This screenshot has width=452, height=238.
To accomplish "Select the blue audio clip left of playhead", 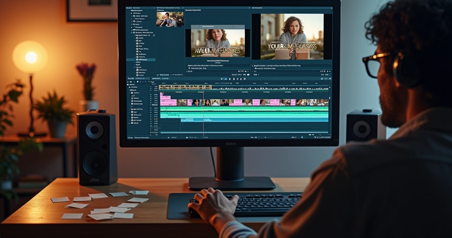I will (x=192, y=120).
